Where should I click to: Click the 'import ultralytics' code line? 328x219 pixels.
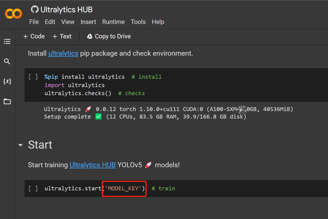[x=74, y=85]
